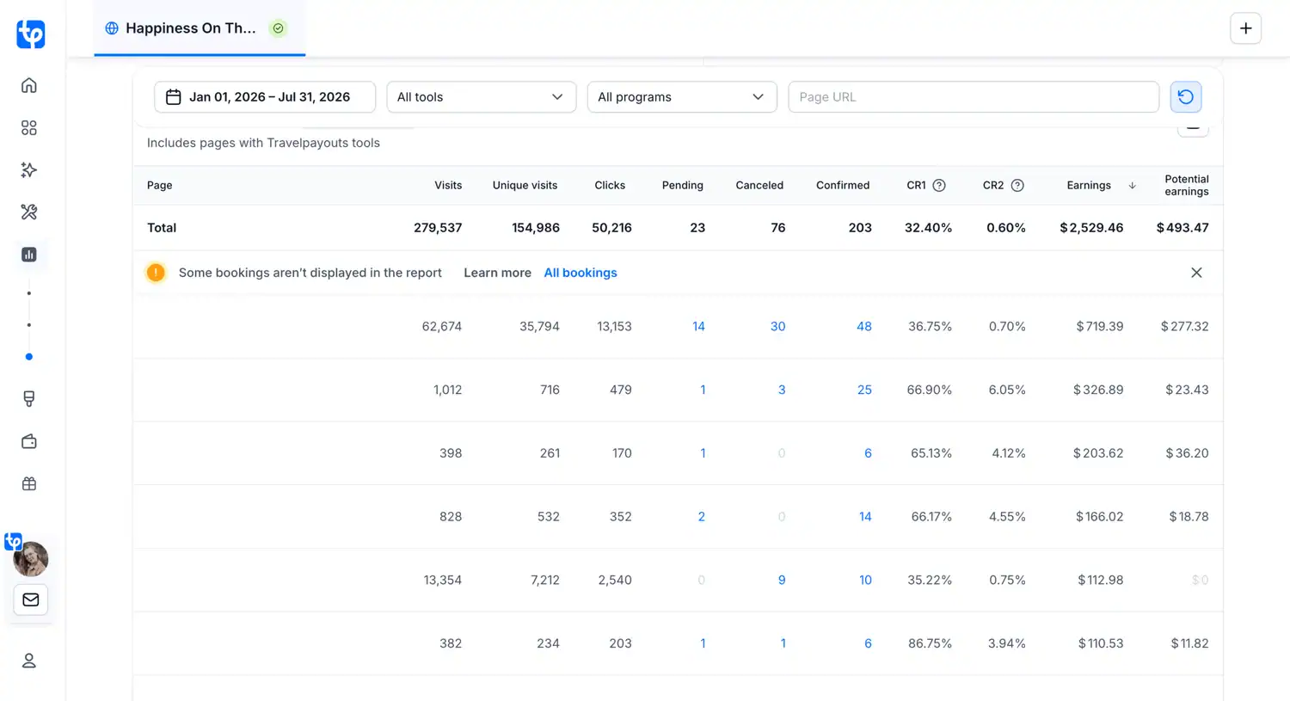Screen dimensions: 1290x701
Task: Open canceled value 9 in 13,354 row
Action: [x=782, y=580]
